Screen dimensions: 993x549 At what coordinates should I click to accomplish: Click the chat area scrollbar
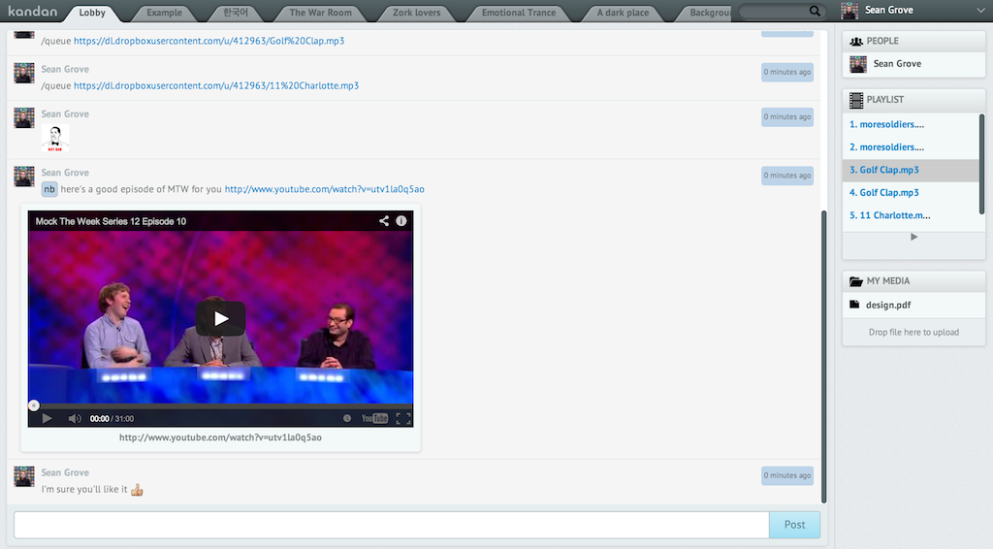coord(824,357)
